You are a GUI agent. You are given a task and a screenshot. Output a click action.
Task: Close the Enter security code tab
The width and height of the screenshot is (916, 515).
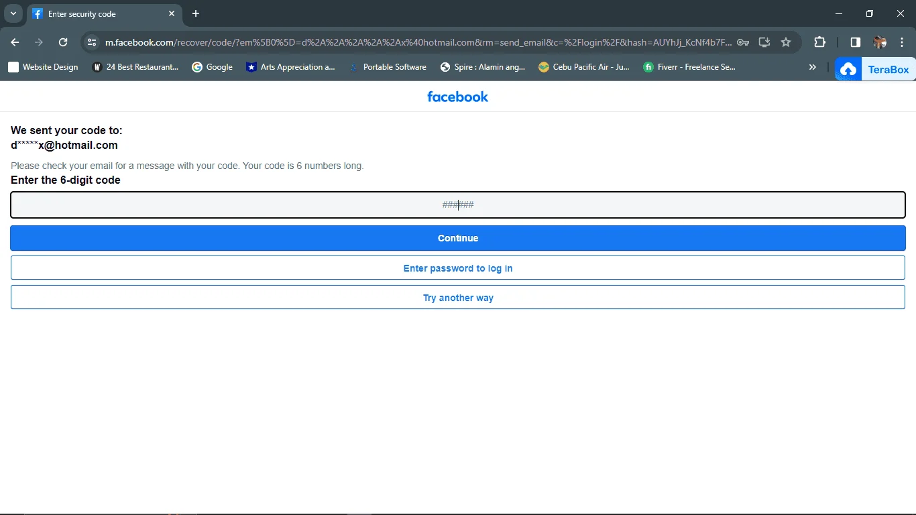coord(172,13)
